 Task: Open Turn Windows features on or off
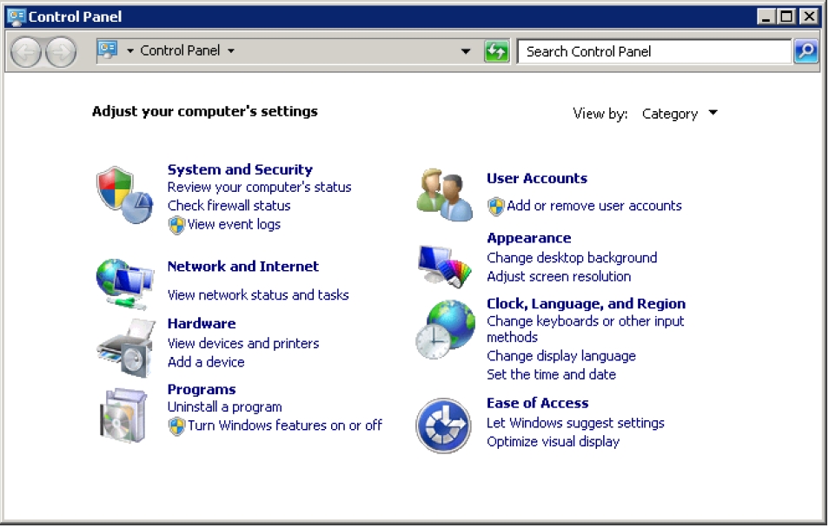tap(283, 425)
